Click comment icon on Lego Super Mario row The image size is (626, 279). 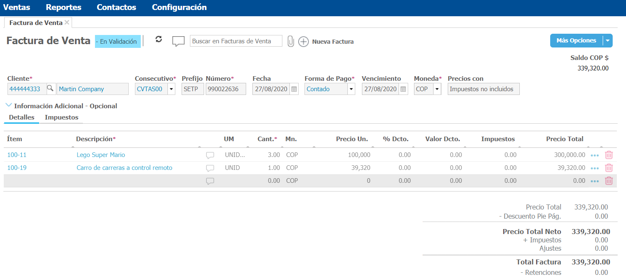point(210,155)
